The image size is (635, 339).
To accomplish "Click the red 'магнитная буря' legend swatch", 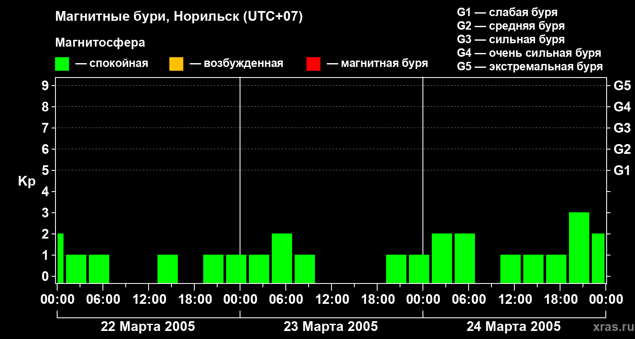I will (x=313, y=64).
